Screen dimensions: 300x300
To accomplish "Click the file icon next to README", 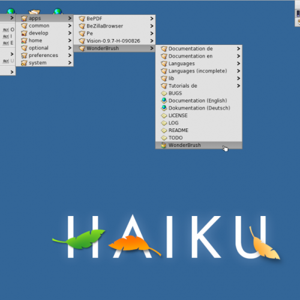I will coord(164,130).
